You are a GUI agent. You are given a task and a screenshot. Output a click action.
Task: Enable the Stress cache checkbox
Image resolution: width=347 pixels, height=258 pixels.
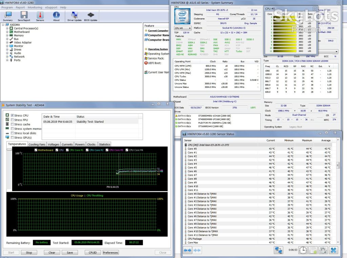pos(13,124)
